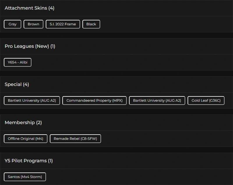Screen dimensions: 233x185
Task: Click the (1) count beside Y5 Pilot Programs
Action: point(50,161)
